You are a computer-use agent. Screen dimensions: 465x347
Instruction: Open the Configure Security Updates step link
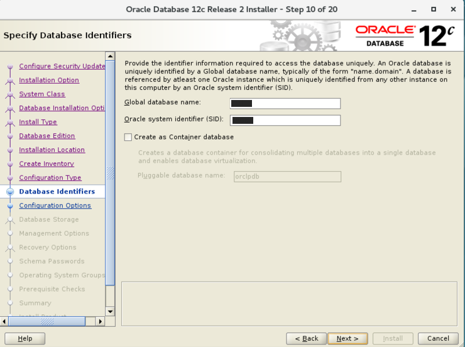coord(62,66)
